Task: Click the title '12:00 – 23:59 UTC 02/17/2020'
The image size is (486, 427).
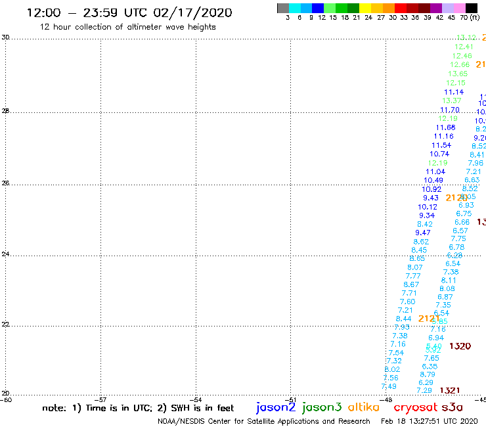Action: pos(129,13)
